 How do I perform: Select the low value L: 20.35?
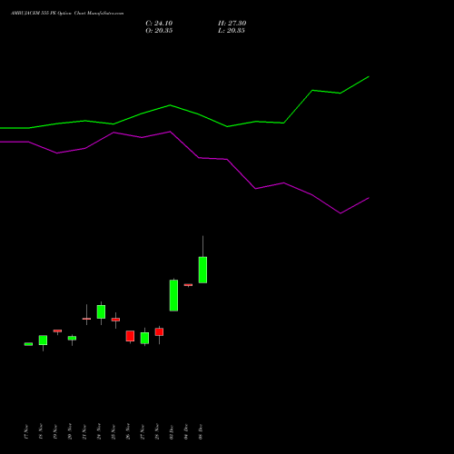tap(232, 31)
